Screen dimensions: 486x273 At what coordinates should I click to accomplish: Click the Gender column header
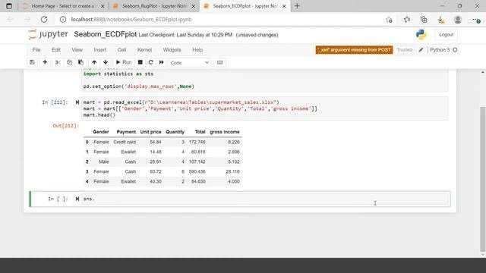(x=101, y=132)
